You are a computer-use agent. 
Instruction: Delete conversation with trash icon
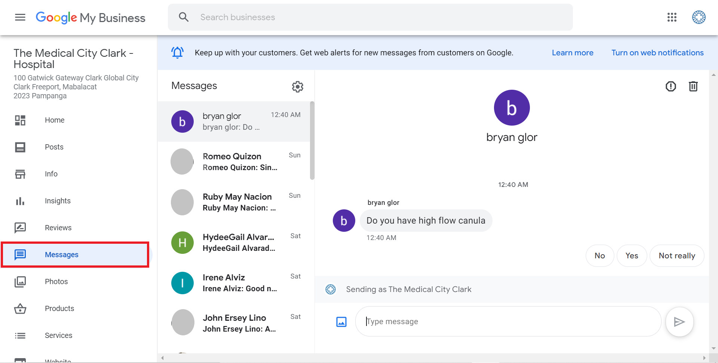pos(693,87)
